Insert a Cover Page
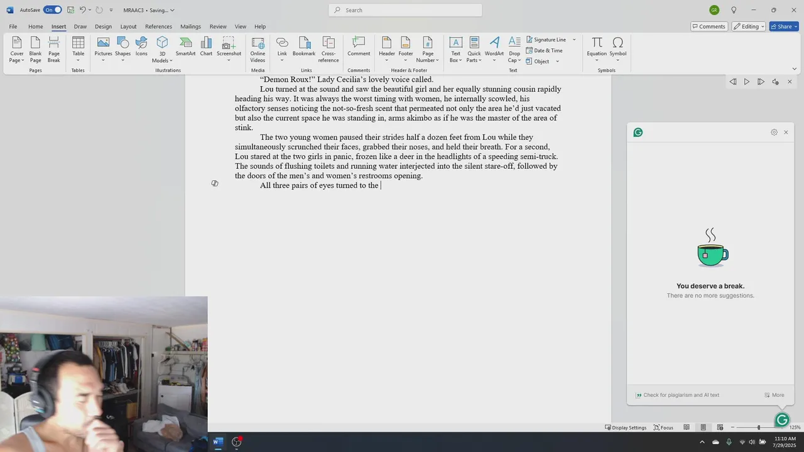 pos(17,50)
